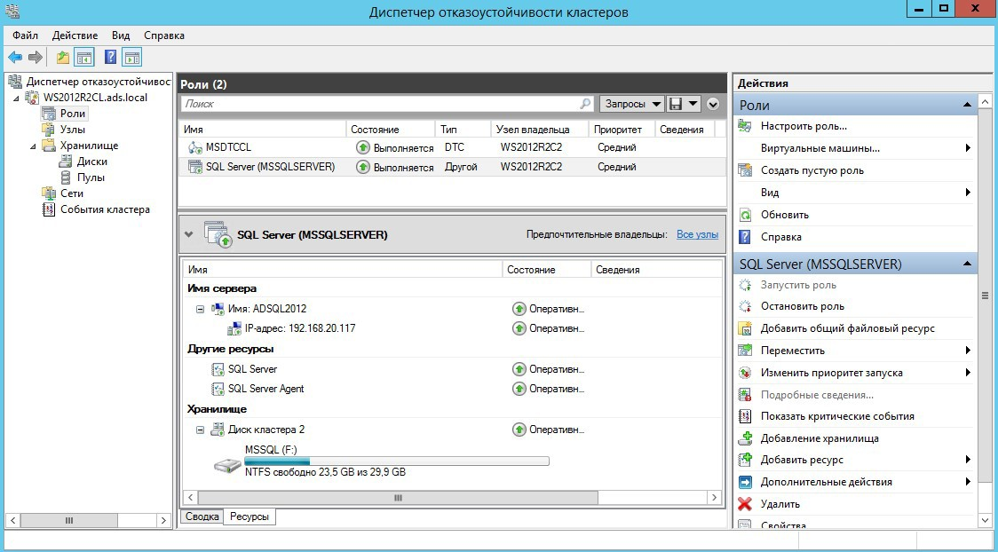Screen dimensions: 998x552
Task: Open the Запросы dropdown
Action: pyautogui.click(x=632, y=104)
